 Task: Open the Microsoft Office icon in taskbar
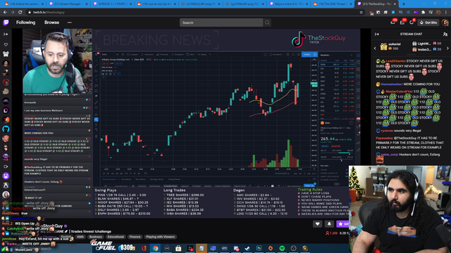tap(144, 248)
